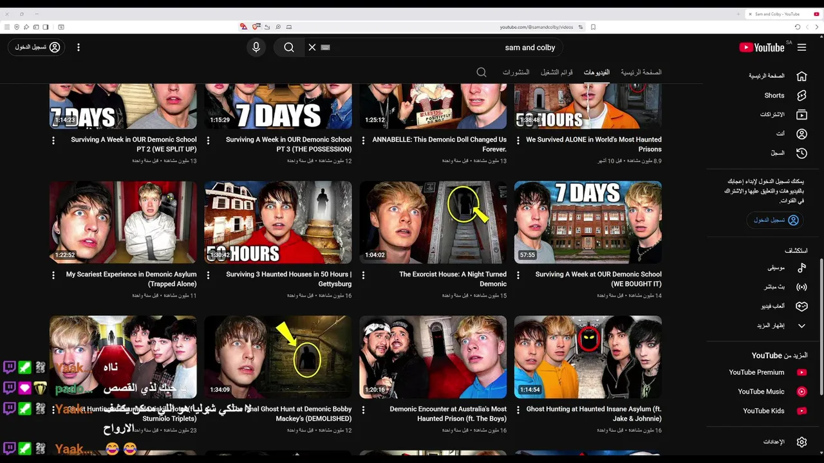The image size is (824, 463).
Task: Play the 1:22:52 Demonic Asylum thumbnail
Action: click(x=123, y=222)
